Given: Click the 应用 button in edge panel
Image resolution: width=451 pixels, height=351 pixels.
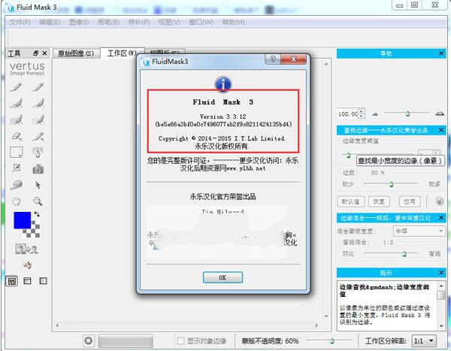Looking at the screenshot, I should (410, 201).
